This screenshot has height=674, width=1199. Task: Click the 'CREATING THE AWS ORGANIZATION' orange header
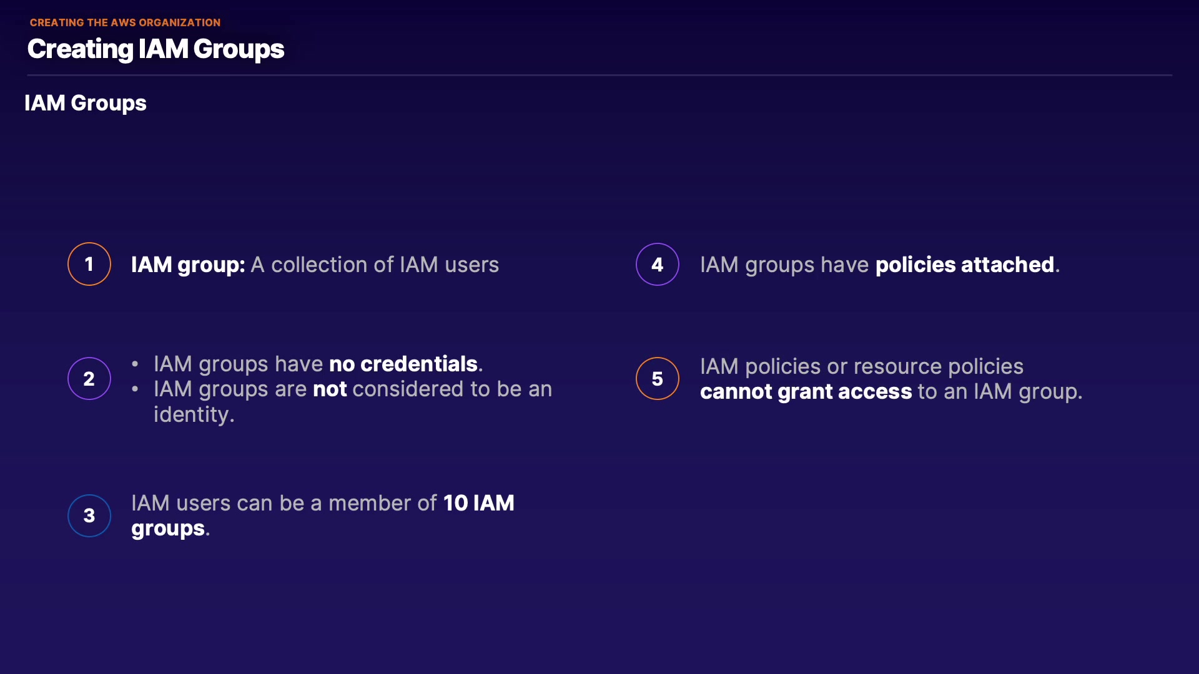125,22
